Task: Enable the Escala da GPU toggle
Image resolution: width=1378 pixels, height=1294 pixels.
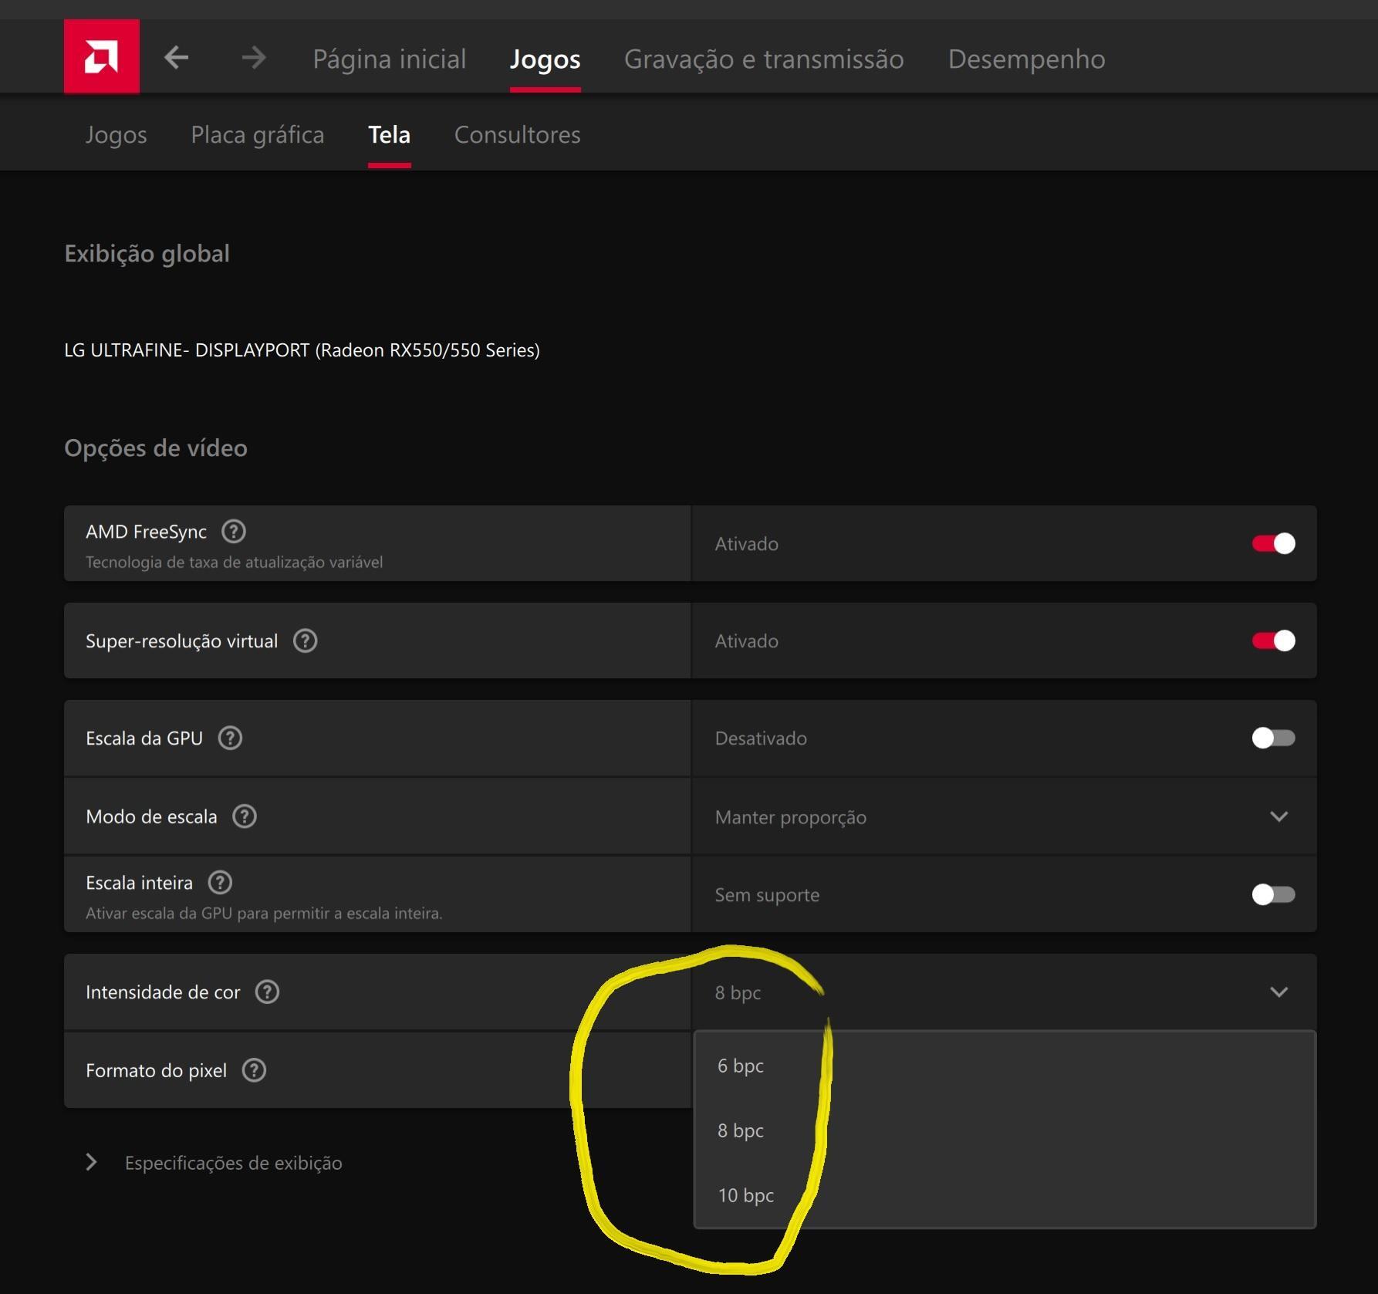Action: (x=1274, y=738)
